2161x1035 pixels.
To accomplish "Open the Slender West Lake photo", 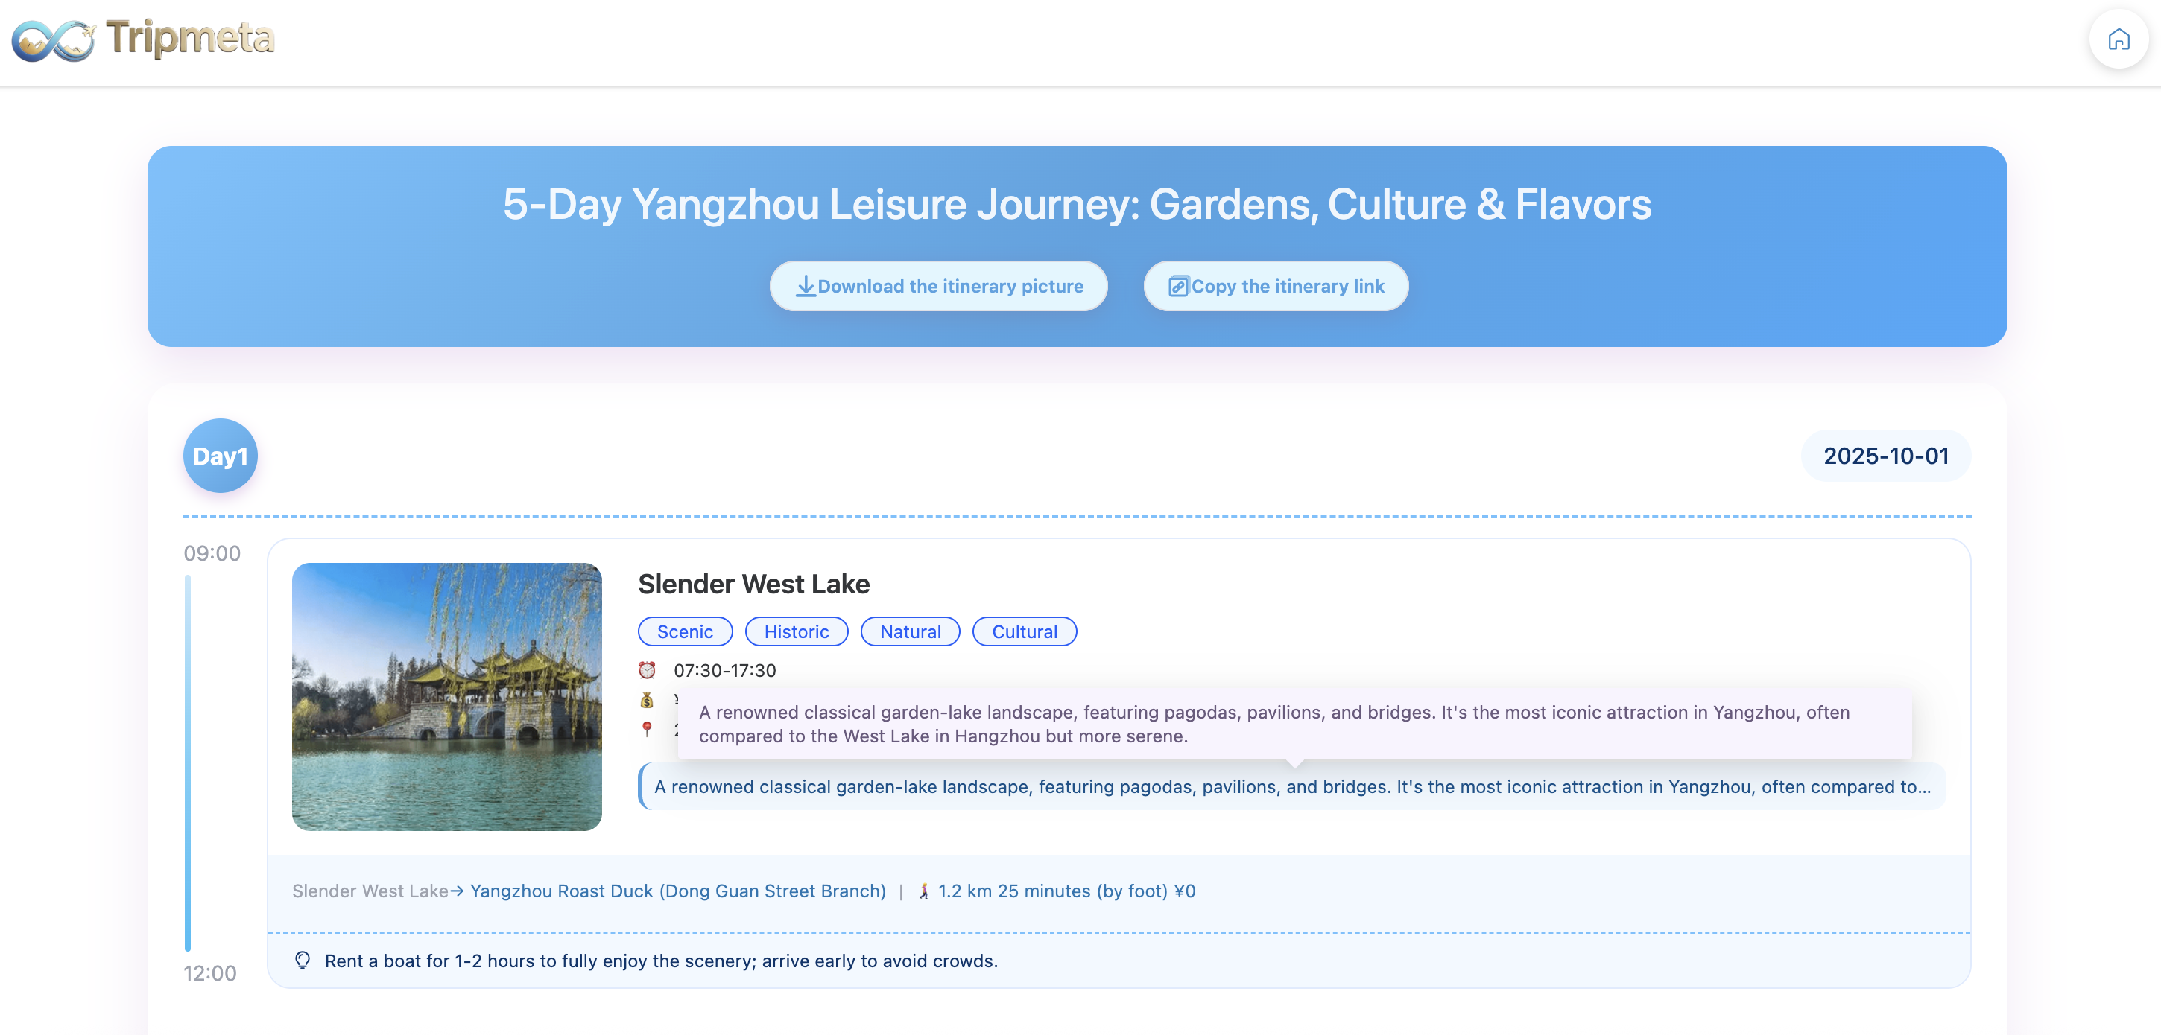I will tap(446, 697).
